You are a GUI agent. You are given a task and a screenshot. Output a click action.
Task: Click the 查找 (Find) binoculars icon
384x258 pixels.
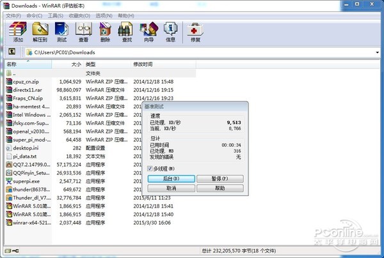125,29
